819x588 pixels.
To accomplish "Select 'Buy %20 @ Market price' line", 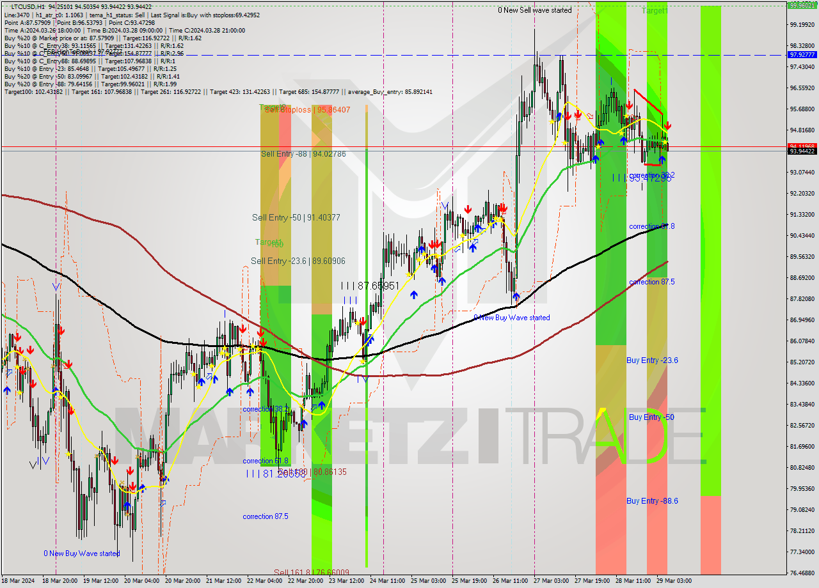I will pyautogui.click(x=102, y=38).
